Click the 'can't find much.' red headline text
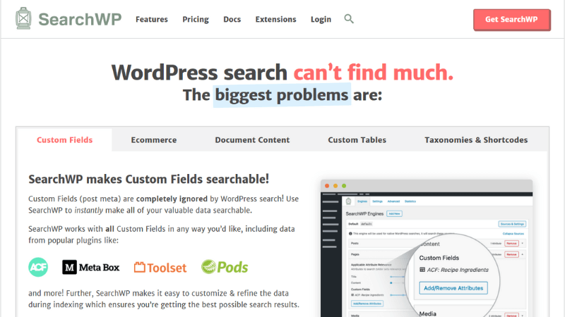 374,73
